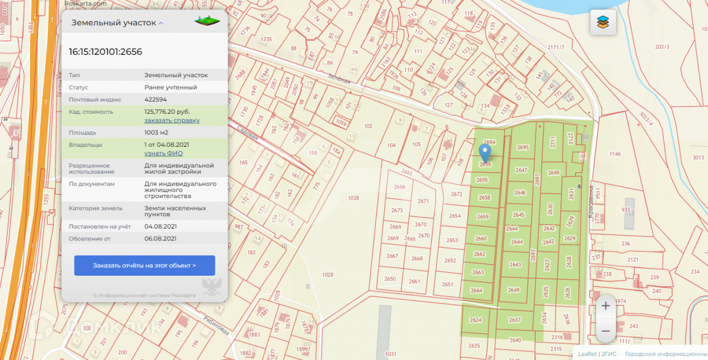The image size is (708, 360).
Task: Click parcel 1146 on the right side
Action: 615,154
